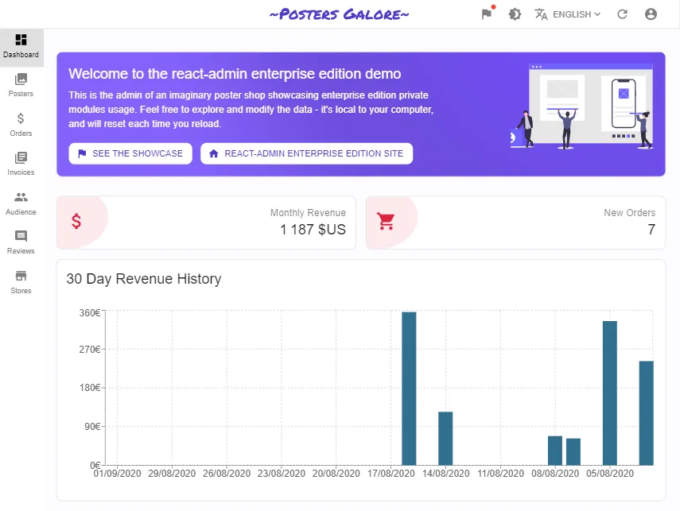Click the Posters Galore title
This screenshot has height=511, width=680.
(340, 14)
